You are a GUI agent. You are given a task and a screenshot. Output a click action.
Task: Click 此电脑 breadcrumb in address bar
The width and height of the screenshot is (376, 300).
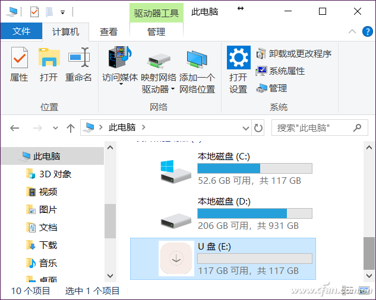pos(122,127)
